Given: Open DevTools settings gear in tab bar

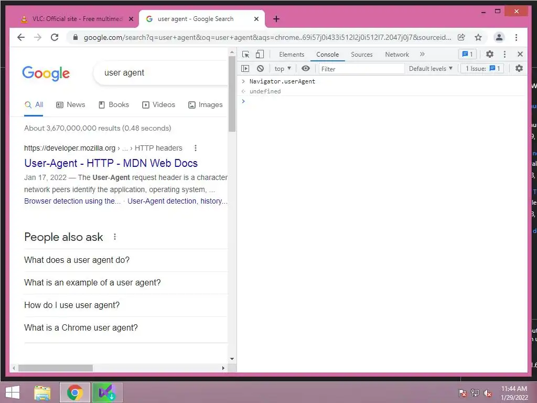Looking at the screenshot, I should (490, 54).
